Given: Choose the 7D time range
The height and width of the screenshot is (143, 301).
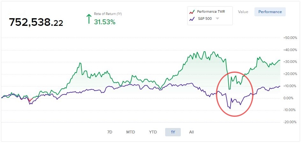Looking at the screenshot, I should click(x=110, y=132).
